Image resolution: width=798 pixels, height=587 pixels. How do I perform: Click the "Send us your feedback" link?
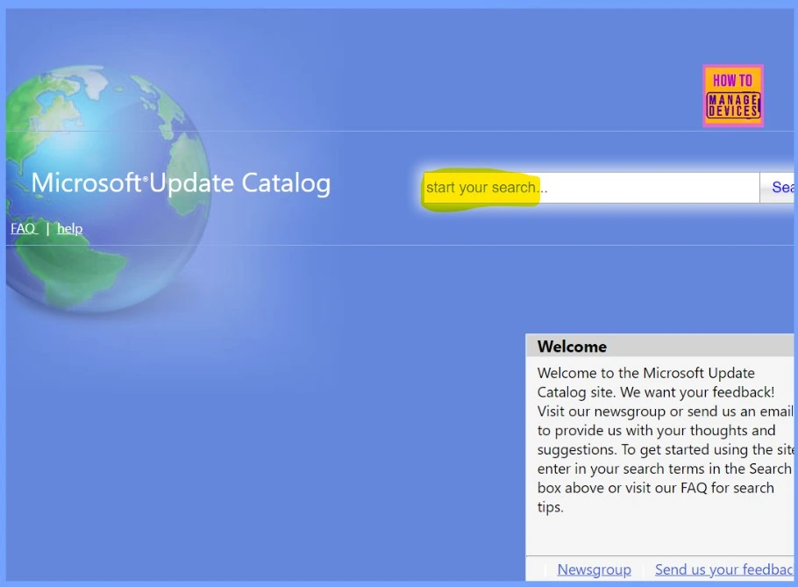[x=725, y=569]
